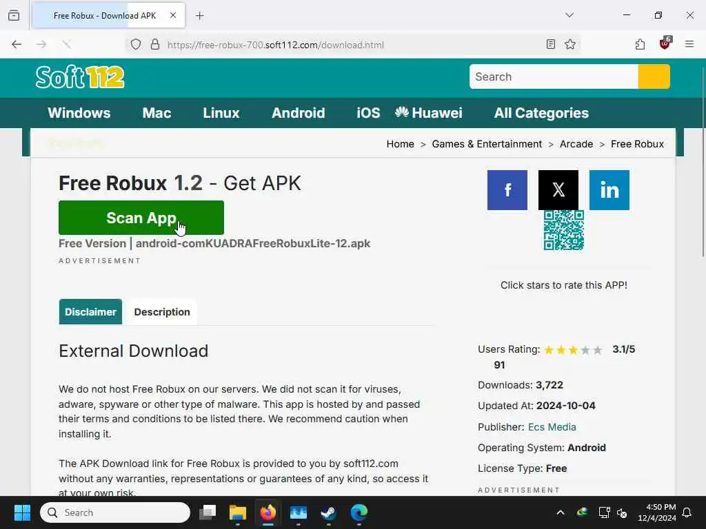Show hidden system tray icons
Image resolution: width=706 pixels, height=529 pixels.
(560, 512)
